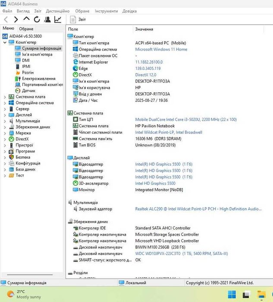This screenshot has width=273, height=302.
Task: Open the graph chart toolbar icon
Action: pos(58,19)
